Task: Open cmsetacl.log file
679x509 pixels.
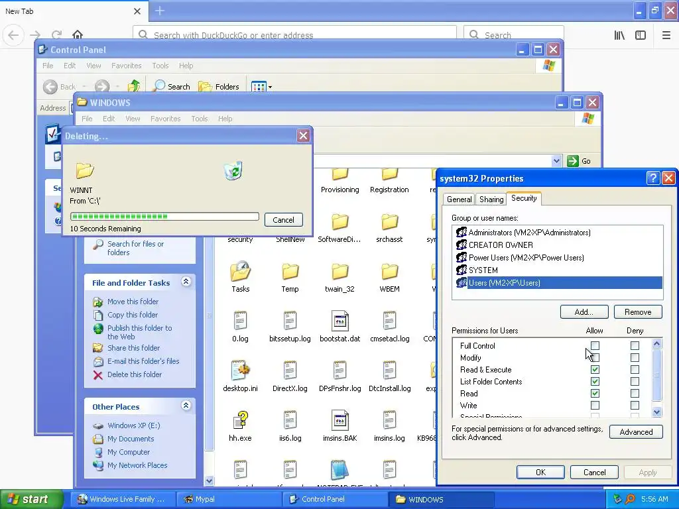Action: pos(389,327)
